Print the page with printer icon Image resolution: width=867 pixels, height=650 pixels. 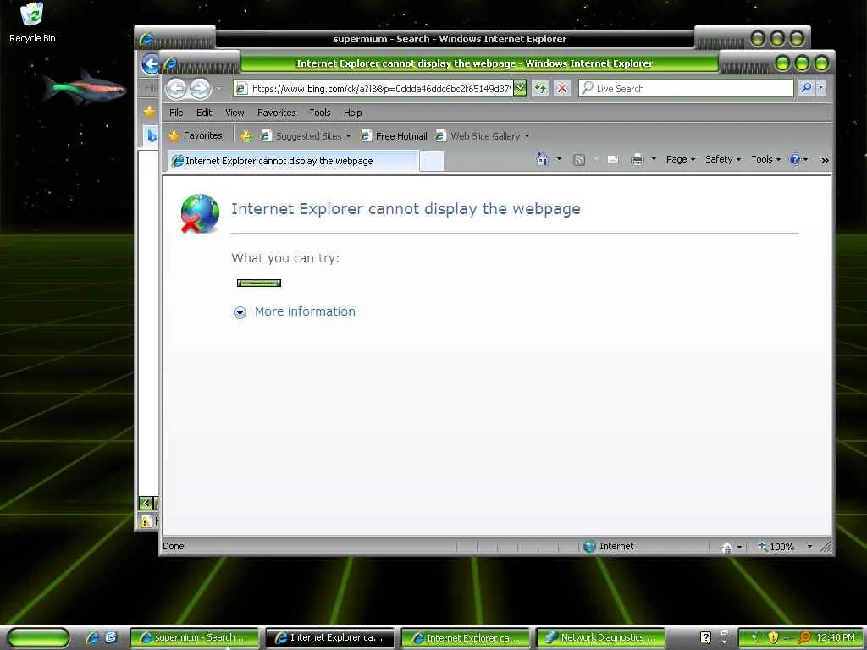[638, 160]
